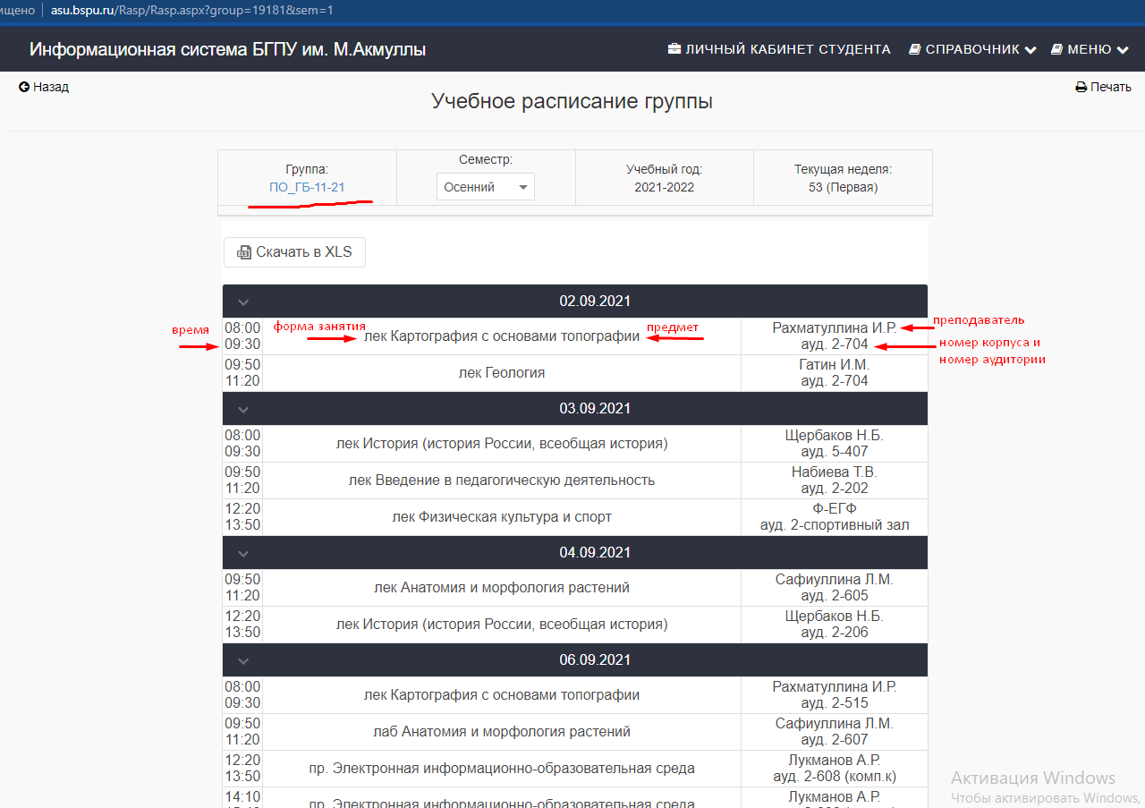Collapse the 04.09.2021 day chevron
1145x808 pixels.
point(242,553)
